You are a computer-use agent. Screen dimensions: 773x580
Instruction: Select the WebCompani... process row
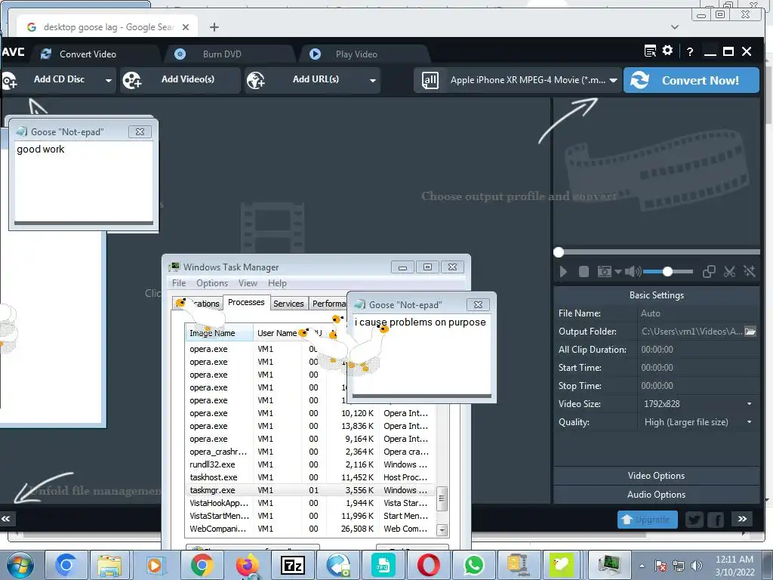[x=310, y=529]
